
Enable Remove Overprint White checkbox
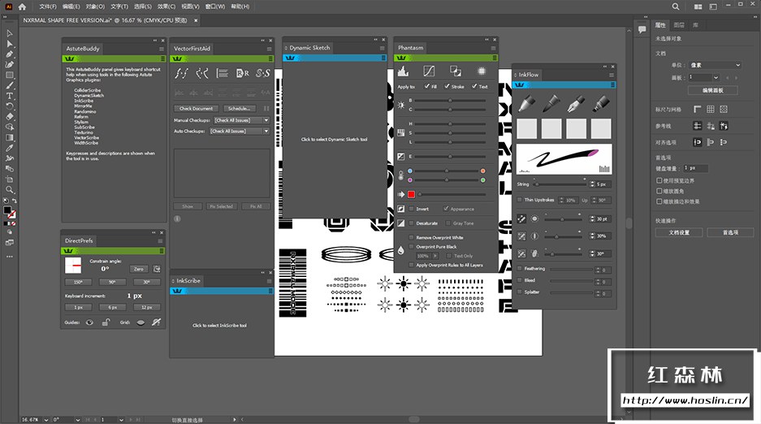[412, 238]
